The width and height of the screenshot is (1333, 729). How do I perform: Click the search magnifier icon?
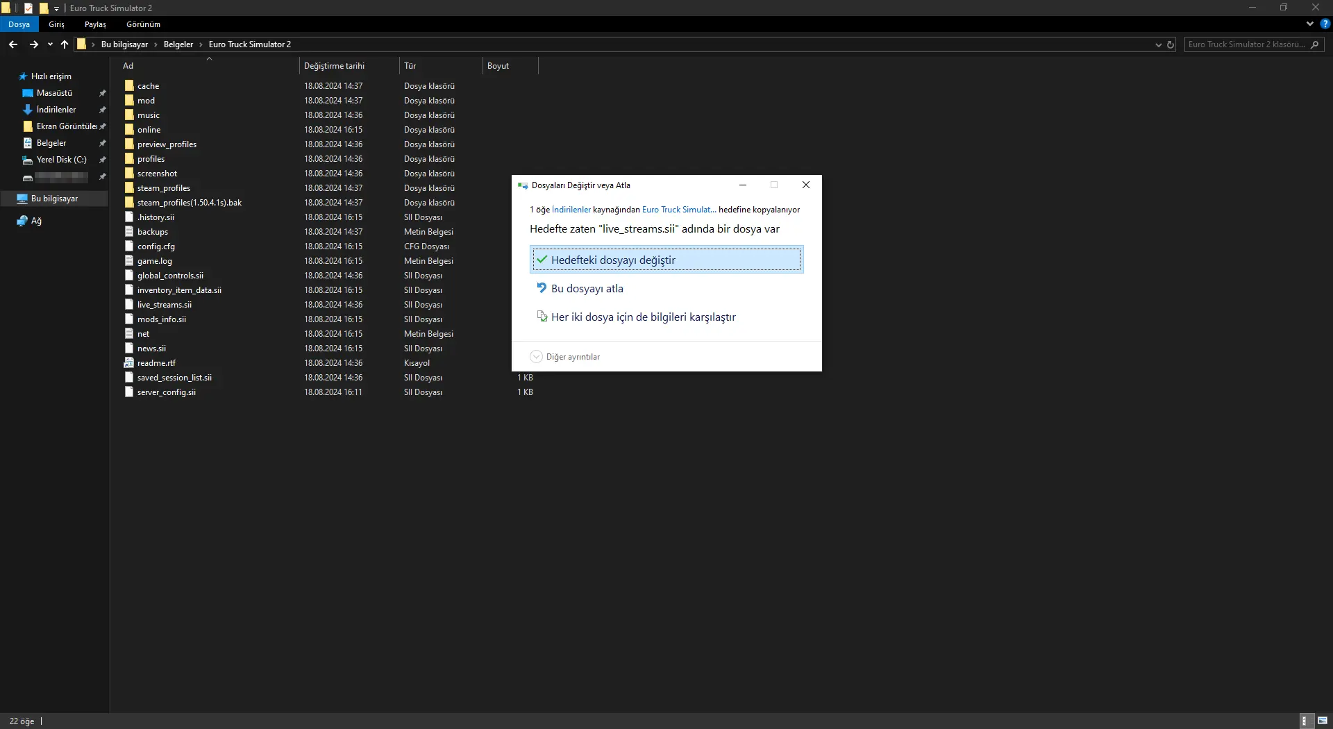coord(1315,44)
